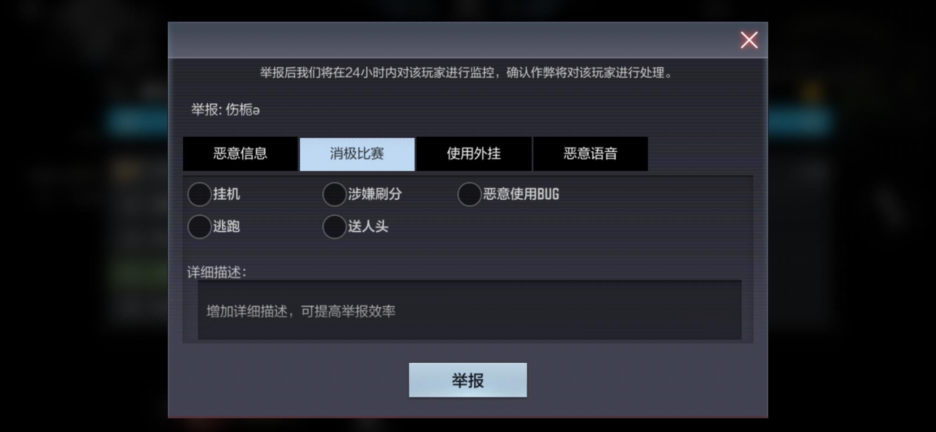Choose the 送人头 radio circle

[x=334, y=227]
